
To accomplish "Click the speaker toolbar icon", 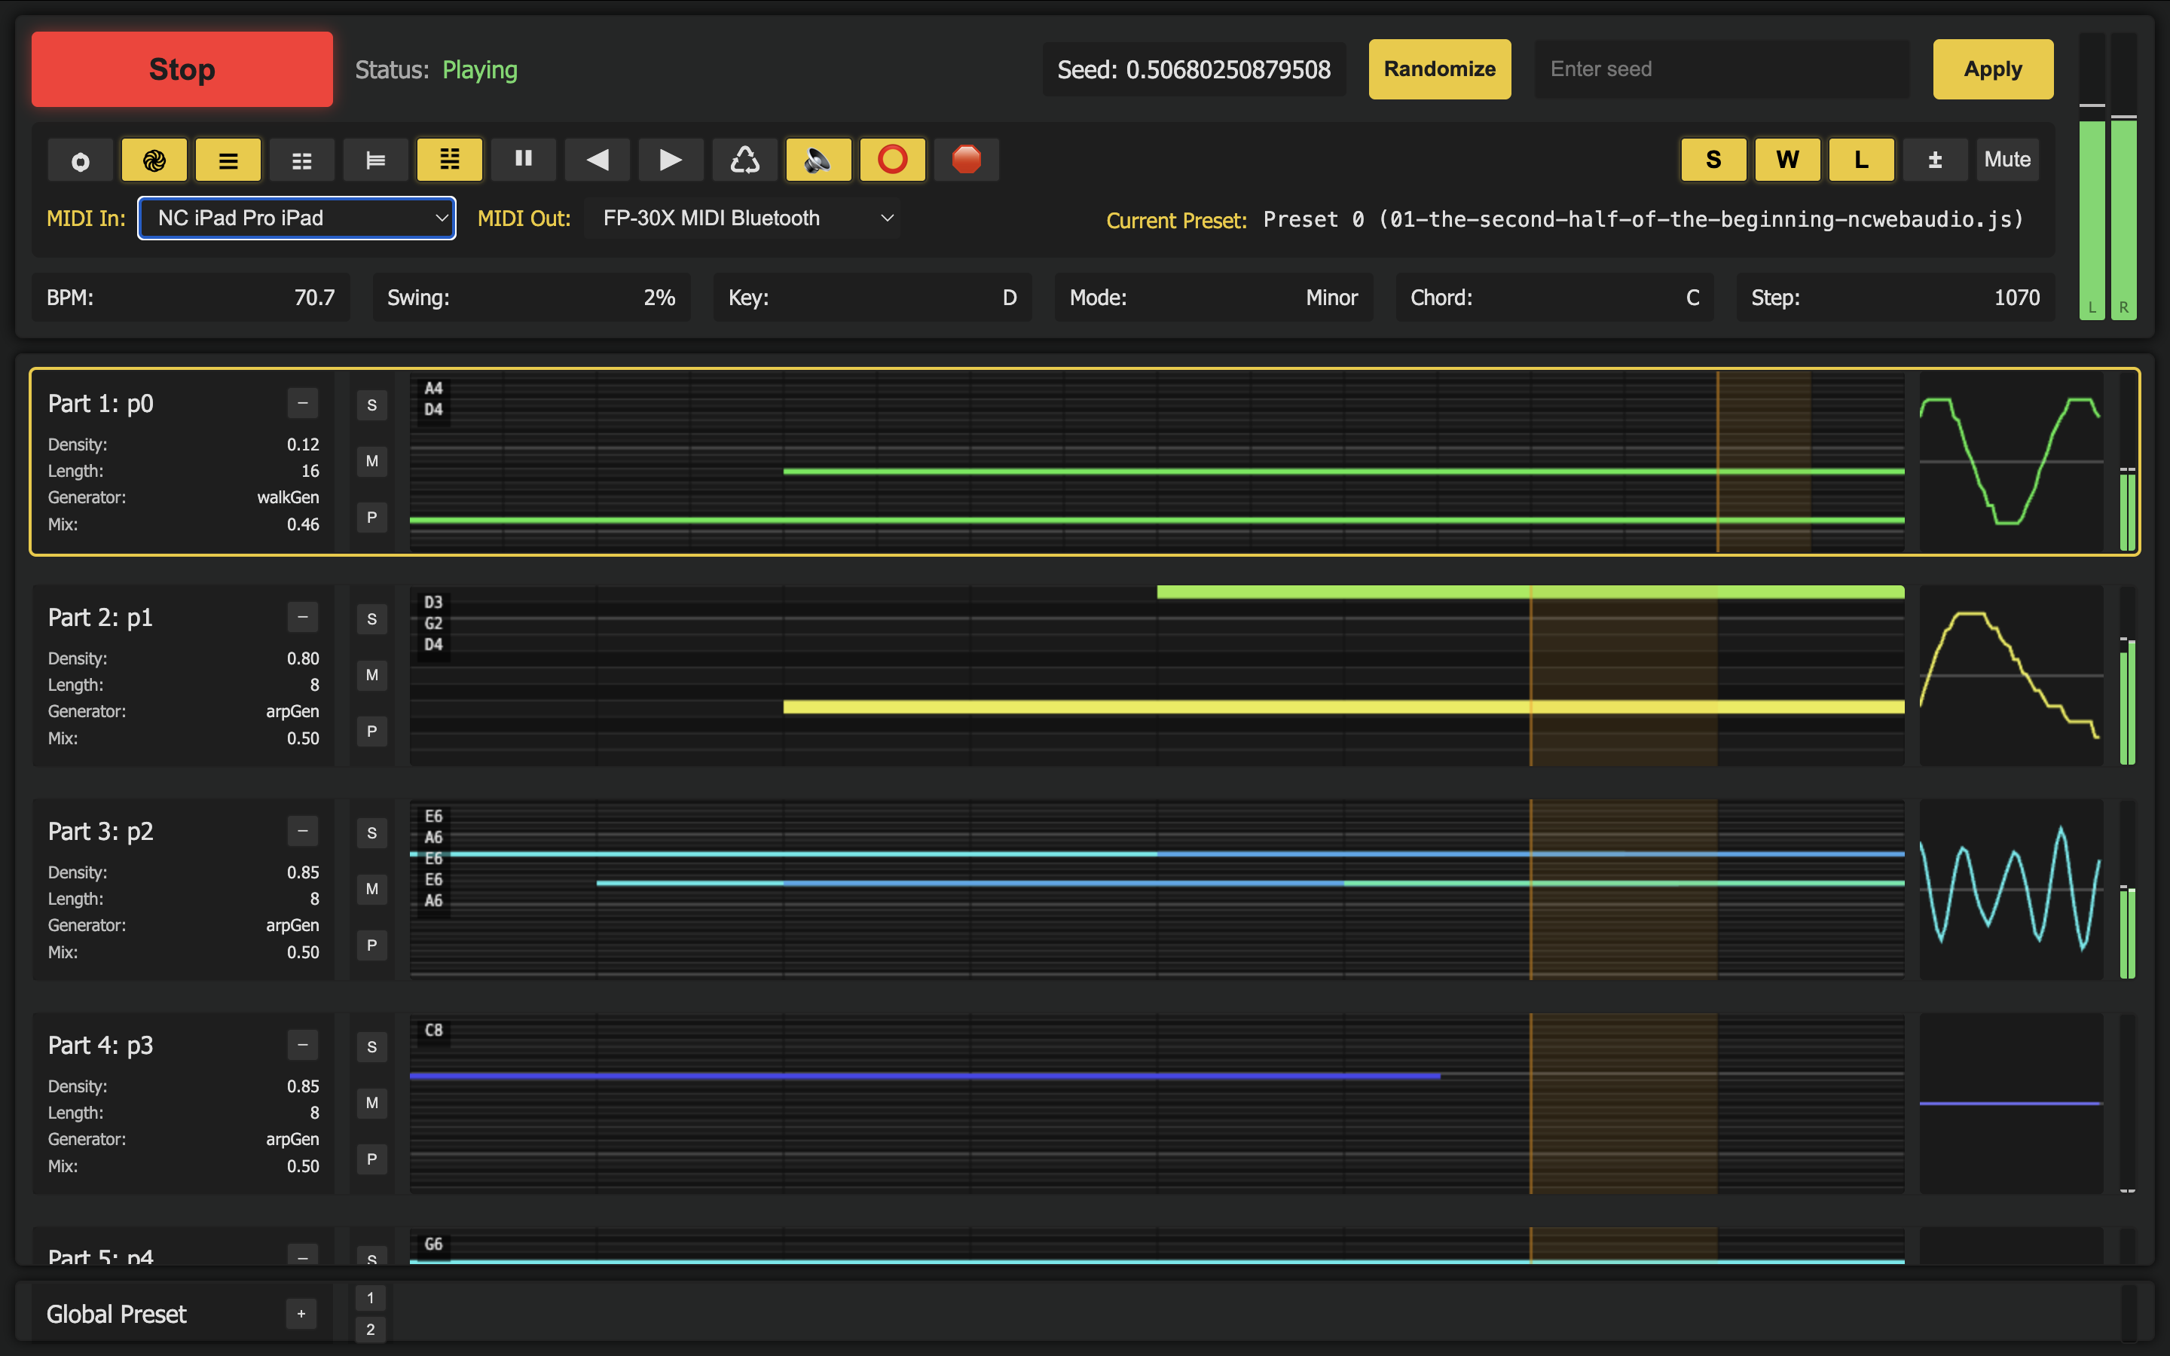I will click(818, 160).
